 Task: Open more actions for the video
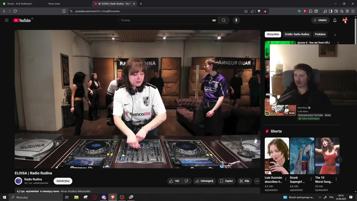(x=257, y=181)
